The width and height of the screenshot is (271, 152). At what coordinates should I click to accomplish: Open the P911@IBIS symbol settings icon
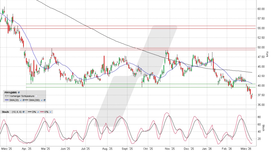(19, 92)
